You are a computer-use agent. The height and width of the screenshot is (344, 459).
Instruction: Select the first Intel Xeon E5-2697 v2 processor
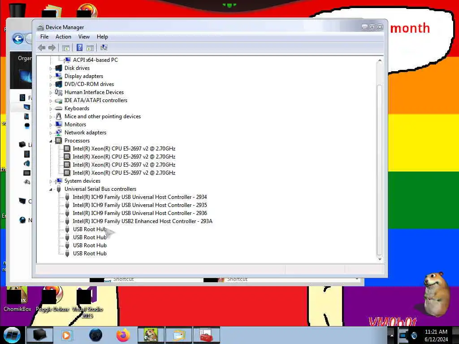(x=124, y=149)
